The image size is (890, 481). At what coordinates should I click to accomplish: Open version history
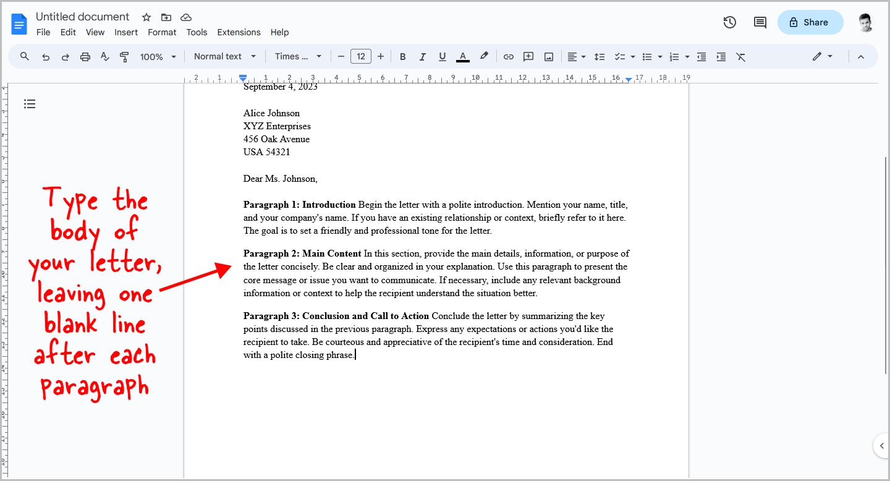pyautogui.click(x=729, y=22)
